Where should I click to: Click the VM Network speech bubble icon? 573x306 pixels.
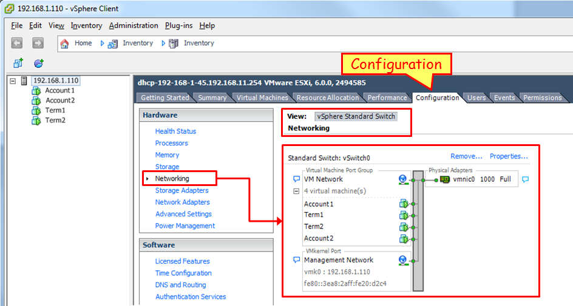click(x=296, y=179)
